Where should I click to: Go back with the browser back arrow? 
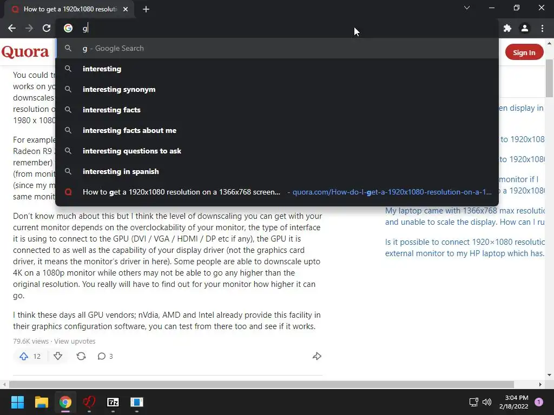[12, 28]
